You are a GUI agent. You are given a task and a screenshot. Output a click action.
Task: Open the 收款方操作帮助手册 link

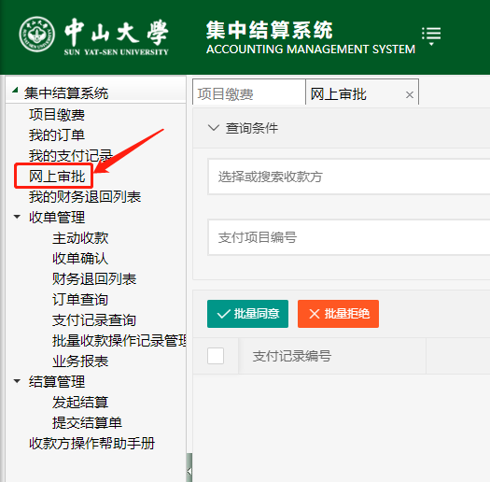[91, 443]
